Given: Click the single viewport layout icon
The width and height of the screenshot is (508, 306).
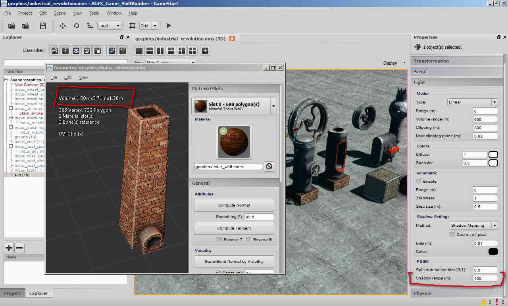Looking at the screenshot, I should coord(139,51).
